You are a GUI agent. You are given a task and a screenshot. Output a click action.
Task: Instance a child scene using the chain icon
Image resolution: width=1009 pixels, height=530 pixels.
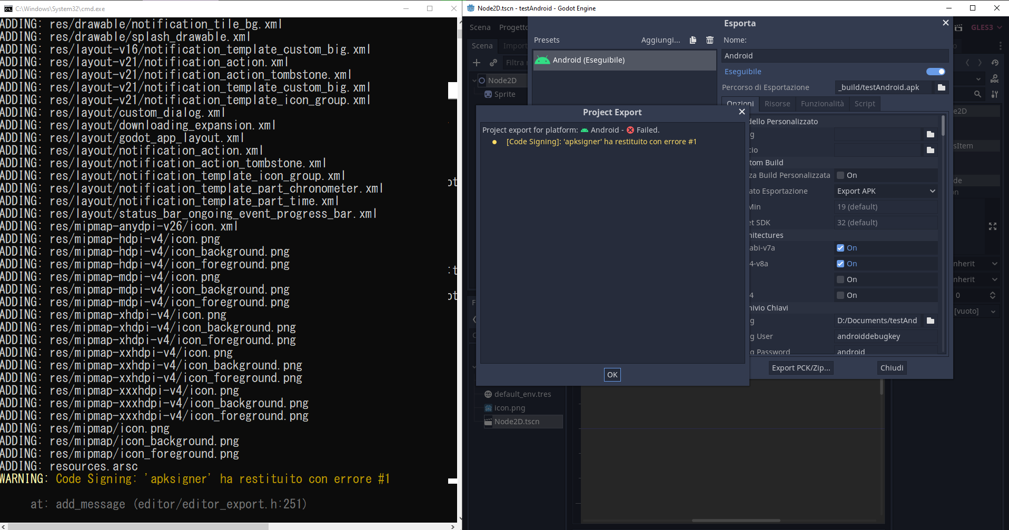point(493,63)
